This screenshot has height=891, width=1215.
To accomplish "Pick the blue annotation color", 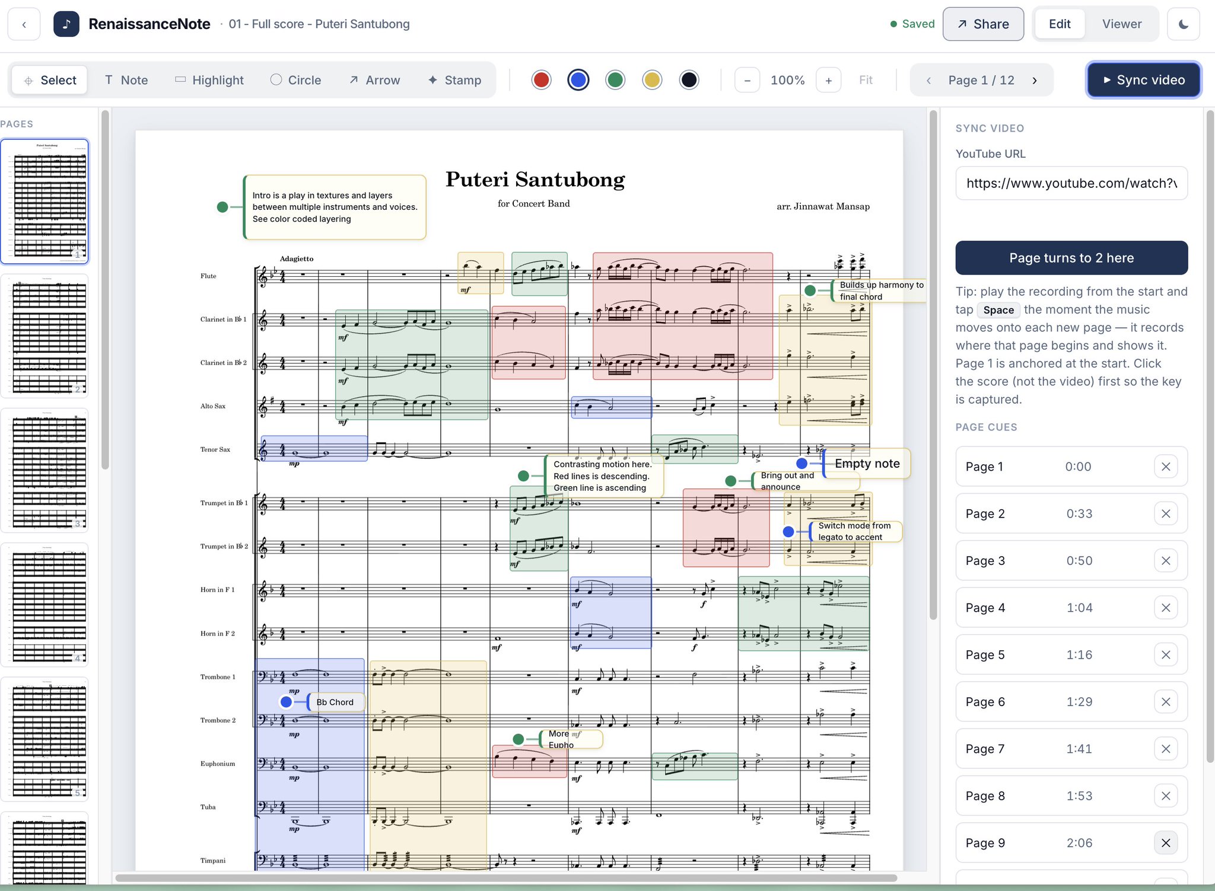I will click(x=578, y=80).
